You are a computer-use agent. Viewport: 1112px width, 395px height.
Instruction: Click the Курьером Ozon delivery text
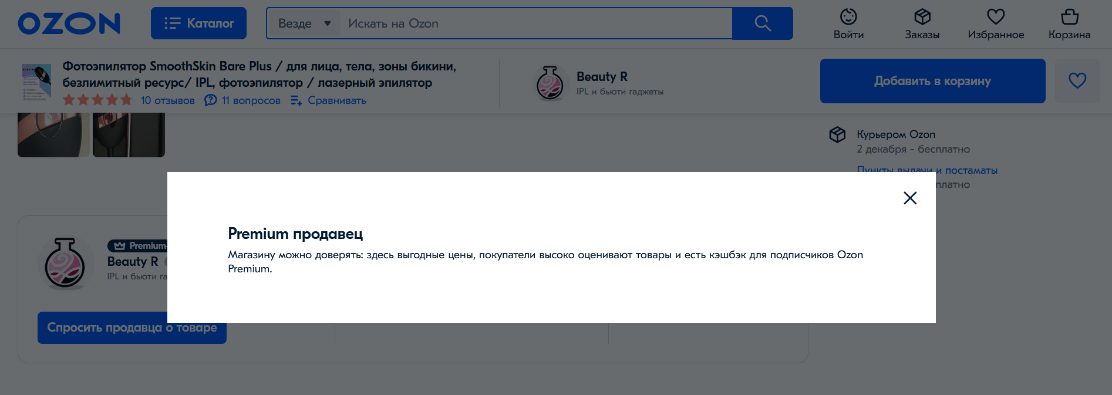(x=896, y=134)
